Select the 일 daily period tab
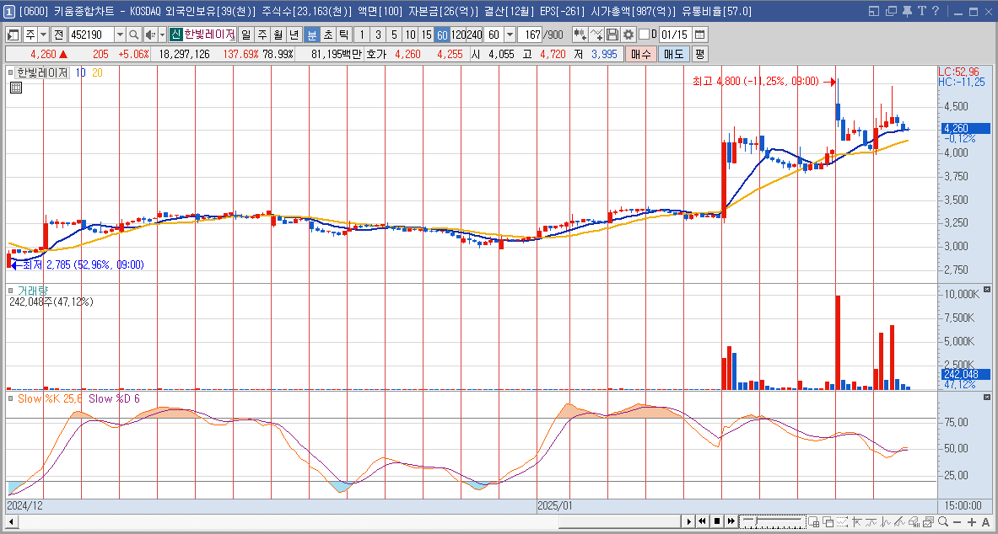Image resolution: width=998 pixels, height=534 pixels. click(x=245, y=35)
